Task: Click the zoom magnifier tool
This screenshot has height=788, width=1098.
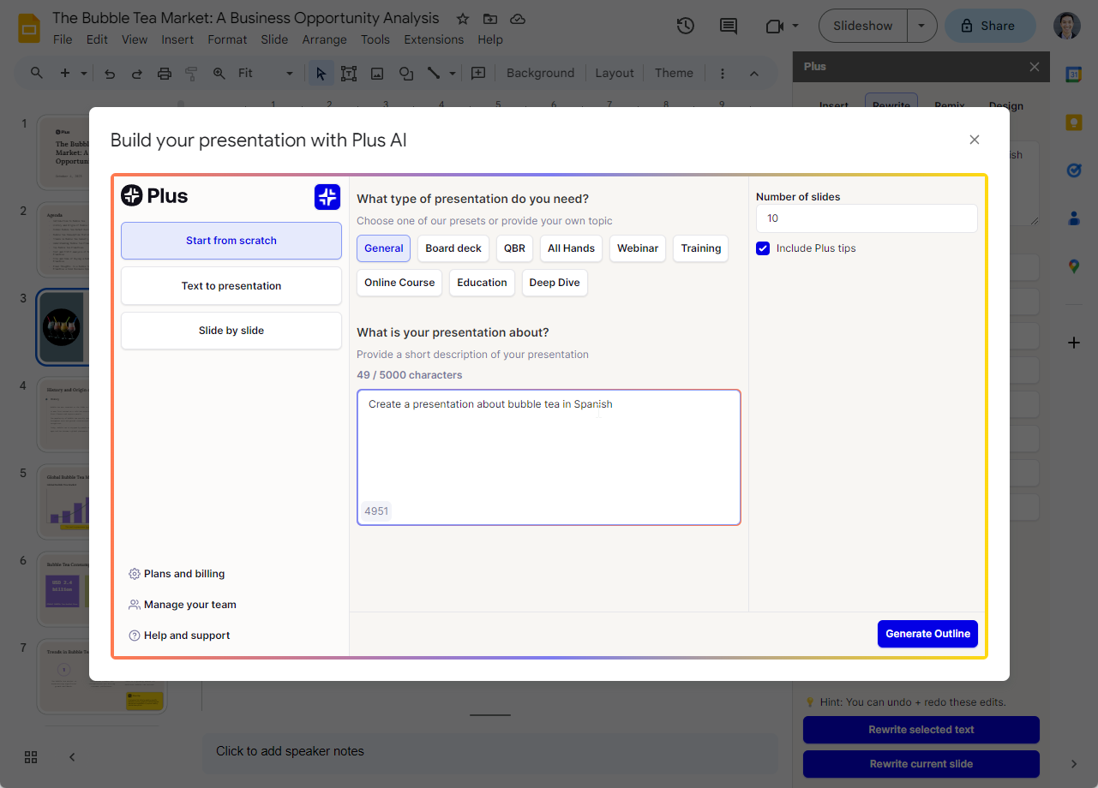Action: pyautogui.click(x=219, y=74)
